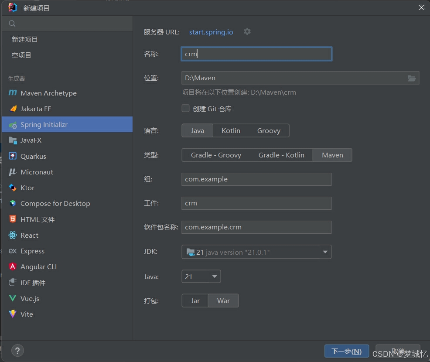Open help with question mark button
The image size is (430, 362).
click(x=17, y=351)
